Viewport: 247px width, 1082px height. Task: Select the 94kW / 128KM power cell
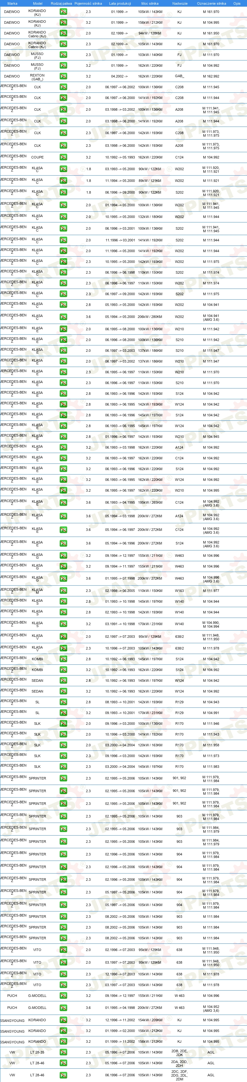click(x=150, y=33)
